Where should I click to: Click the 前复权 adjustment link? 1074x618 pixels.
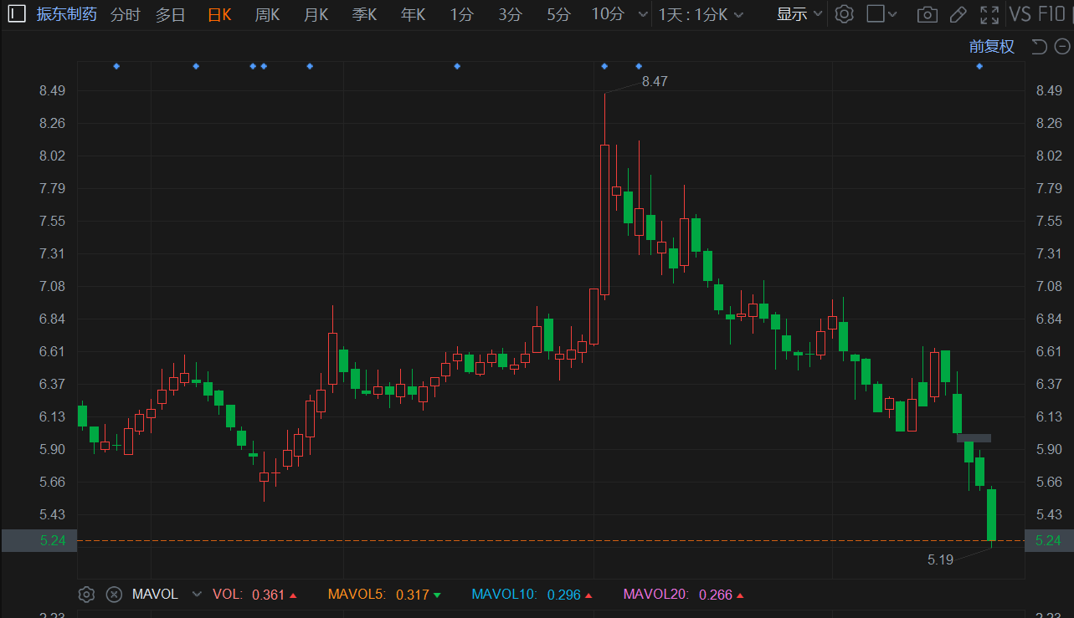tap(991, 47)
